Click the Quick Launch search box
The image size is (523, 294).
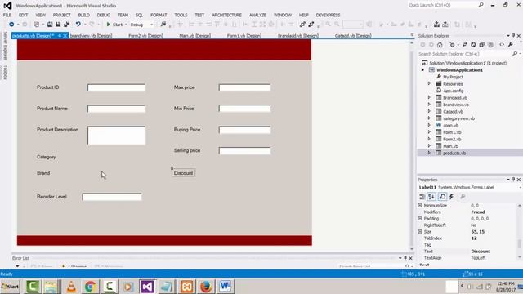pos(443,5)
